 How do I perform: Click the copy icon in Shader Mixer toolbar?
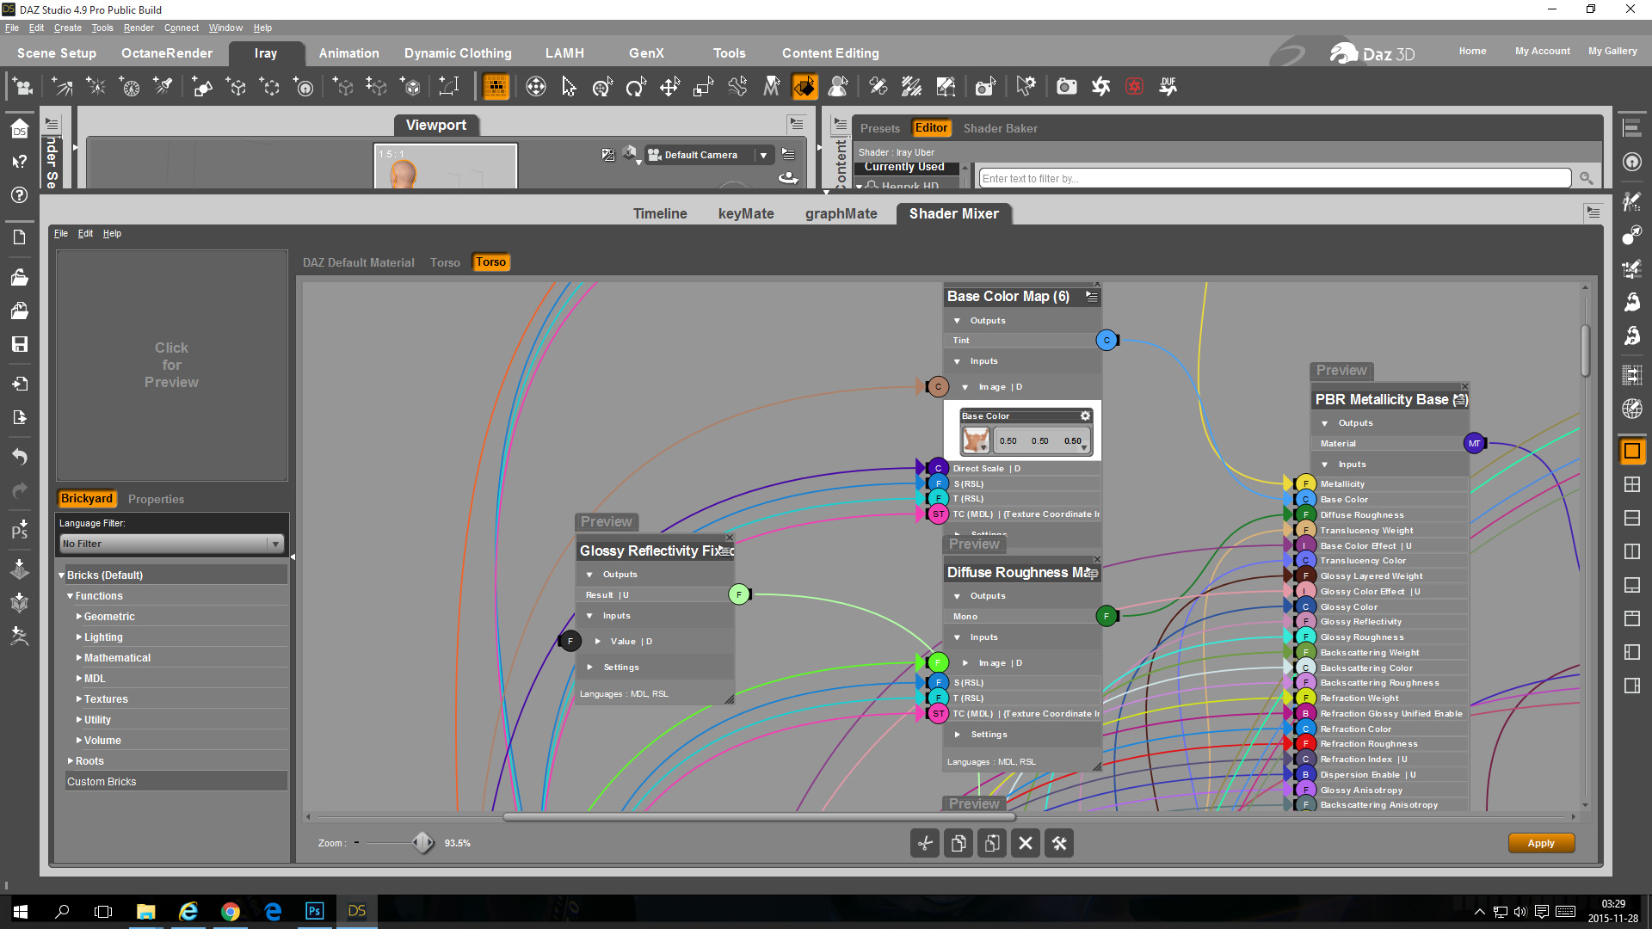[x=959, y=844]
